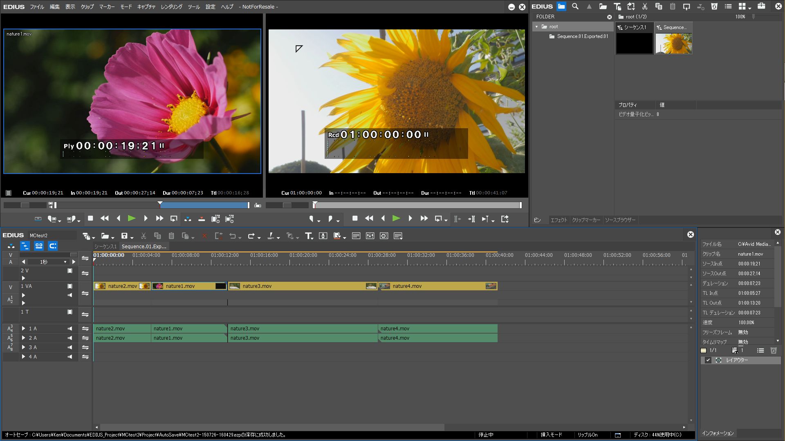Click the loop playback icon in the player
Image resolution: width=785 pixels, height=441 pixels.
(174, 219)
